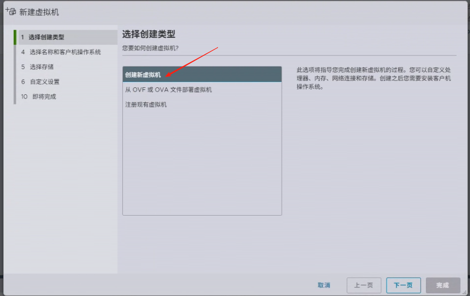Click the 选择创建类型 heading
Viewport: 470px width, 296px height.
(149, 34)
